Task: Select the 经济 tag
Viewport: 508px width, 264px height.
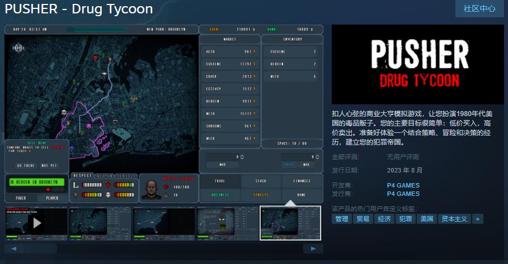Action: [384, 219]
